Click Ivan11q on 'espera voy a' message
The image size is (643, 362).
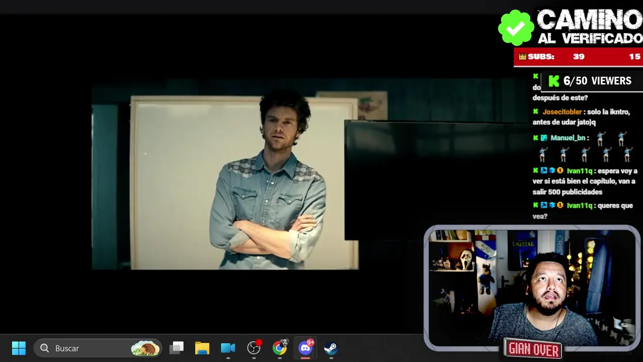(579, 171)
